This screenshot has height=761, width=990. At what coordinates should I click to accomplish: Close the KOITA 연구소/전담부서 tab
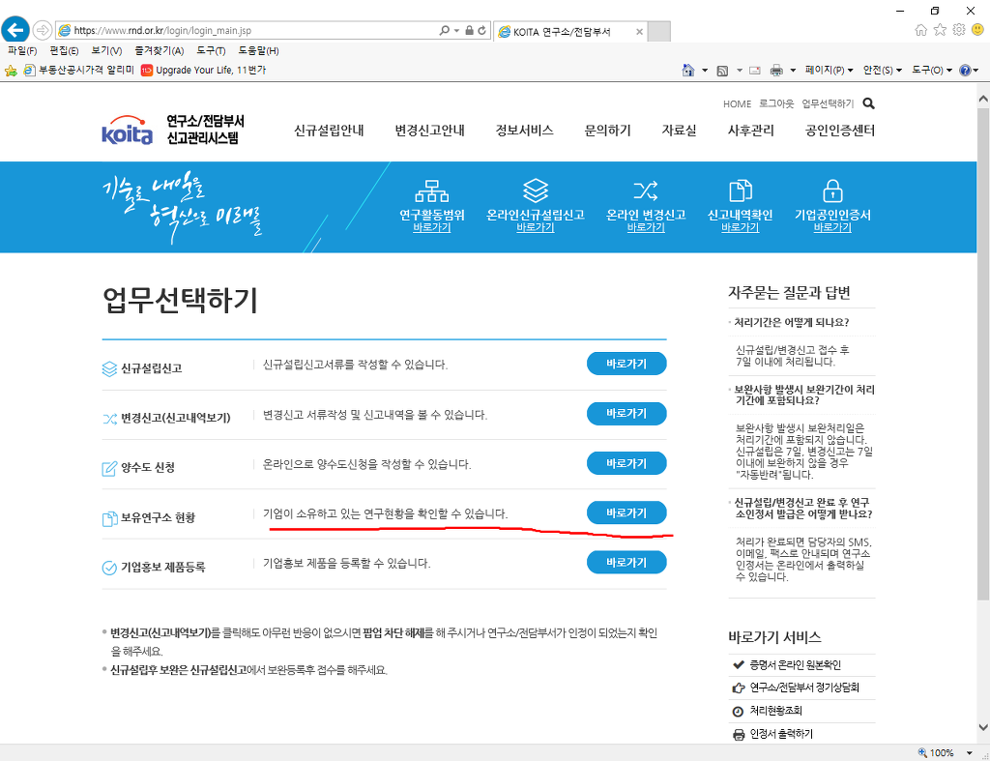[639, 32]
